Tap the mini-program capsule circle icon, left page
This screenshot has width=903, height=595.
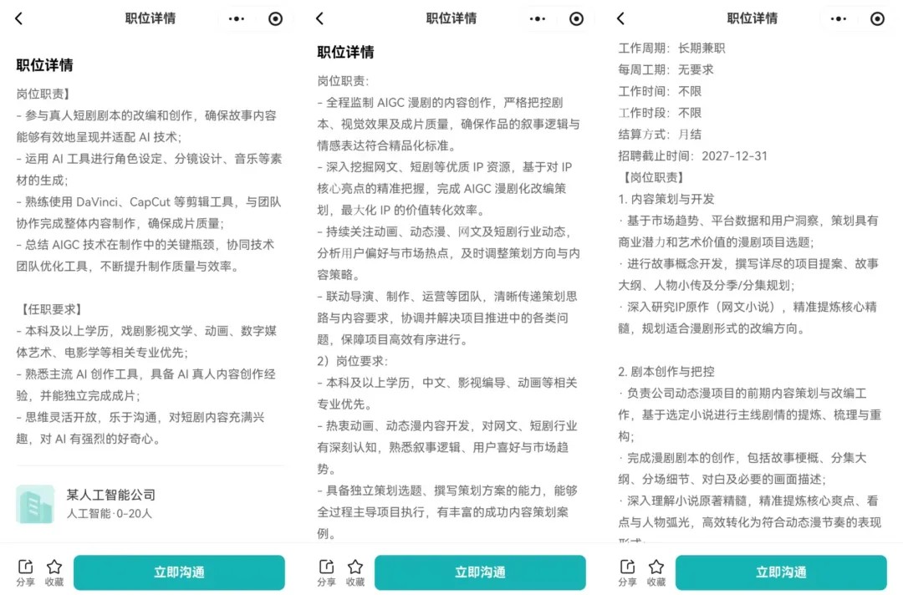pyautogui.click(x=273, y=18)
